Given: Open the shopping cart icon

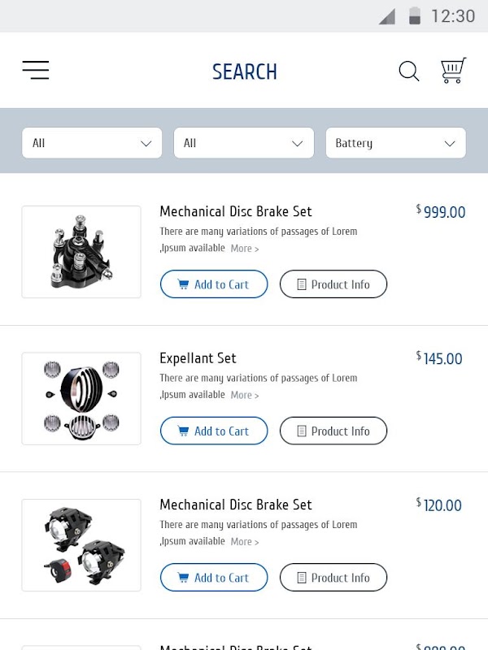Looking at the screenshot, I should pyautogui.click(x=453, y=71).
